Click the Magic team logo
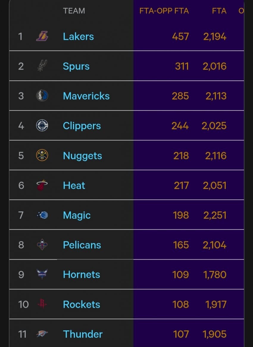This screenshot has width=253, height=347. pos(42,215)
